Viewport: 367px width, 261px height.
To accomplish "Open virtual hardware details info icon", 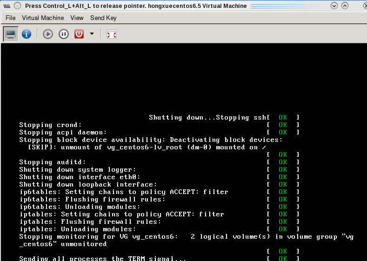I will click(x=27, y=34).
